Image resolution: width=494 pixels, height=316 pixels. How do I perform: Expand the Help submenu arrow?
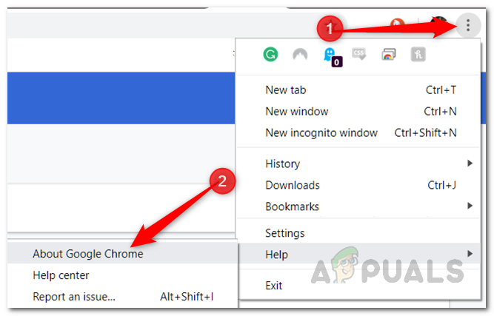click(470, 254)
